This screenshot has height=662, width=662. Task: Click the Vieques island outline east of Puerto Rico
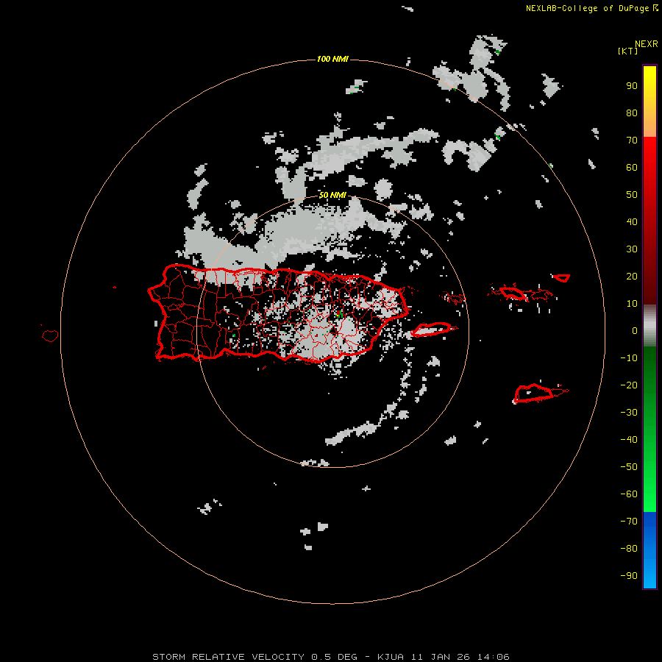tap(432, 329)
